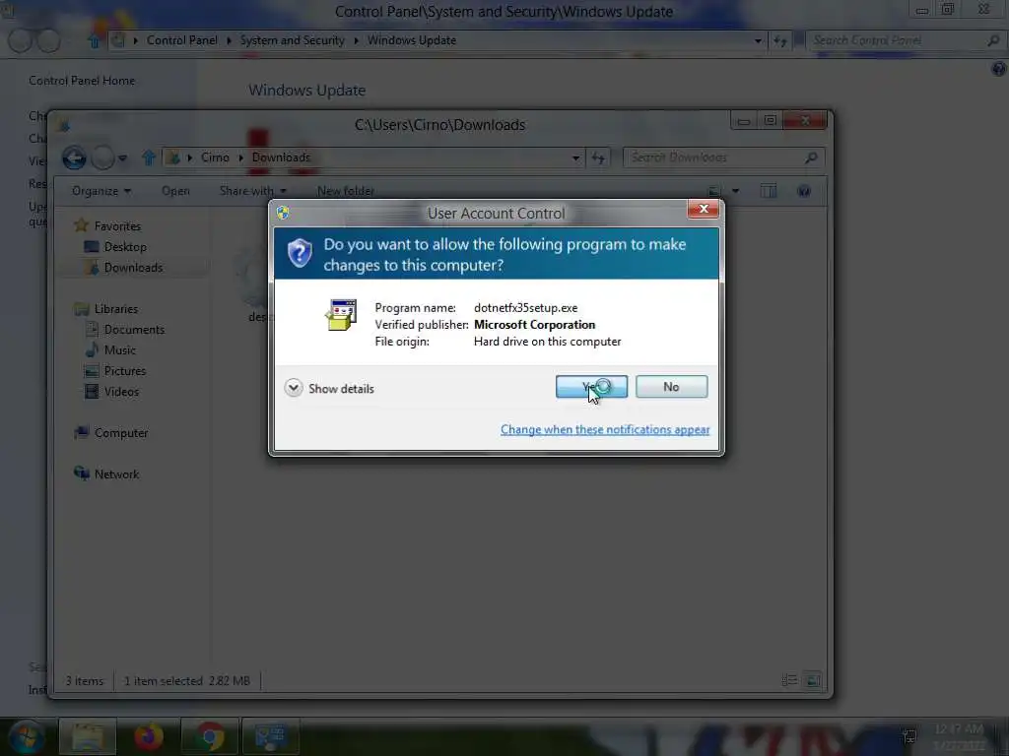The height and width of the screenshot is (756, 1009).
Task: Select Cirno in the Downloads address bar
Action: [x=215, y=157]
